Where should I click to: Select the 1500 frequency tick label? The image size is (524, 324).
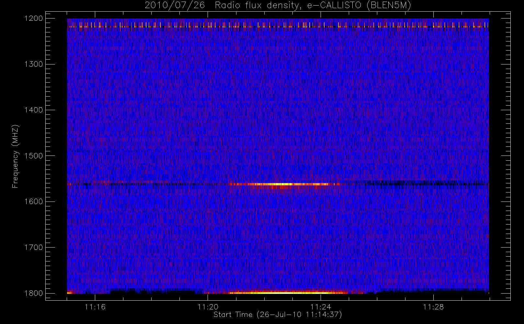click(x=34, y=156)
